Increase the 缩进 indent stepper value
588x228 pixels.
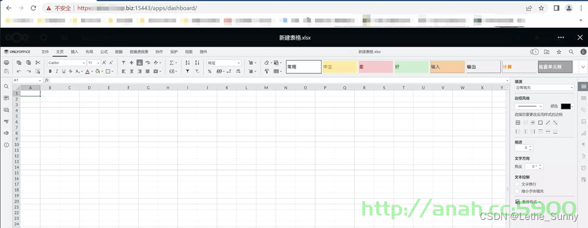(531, 147)
